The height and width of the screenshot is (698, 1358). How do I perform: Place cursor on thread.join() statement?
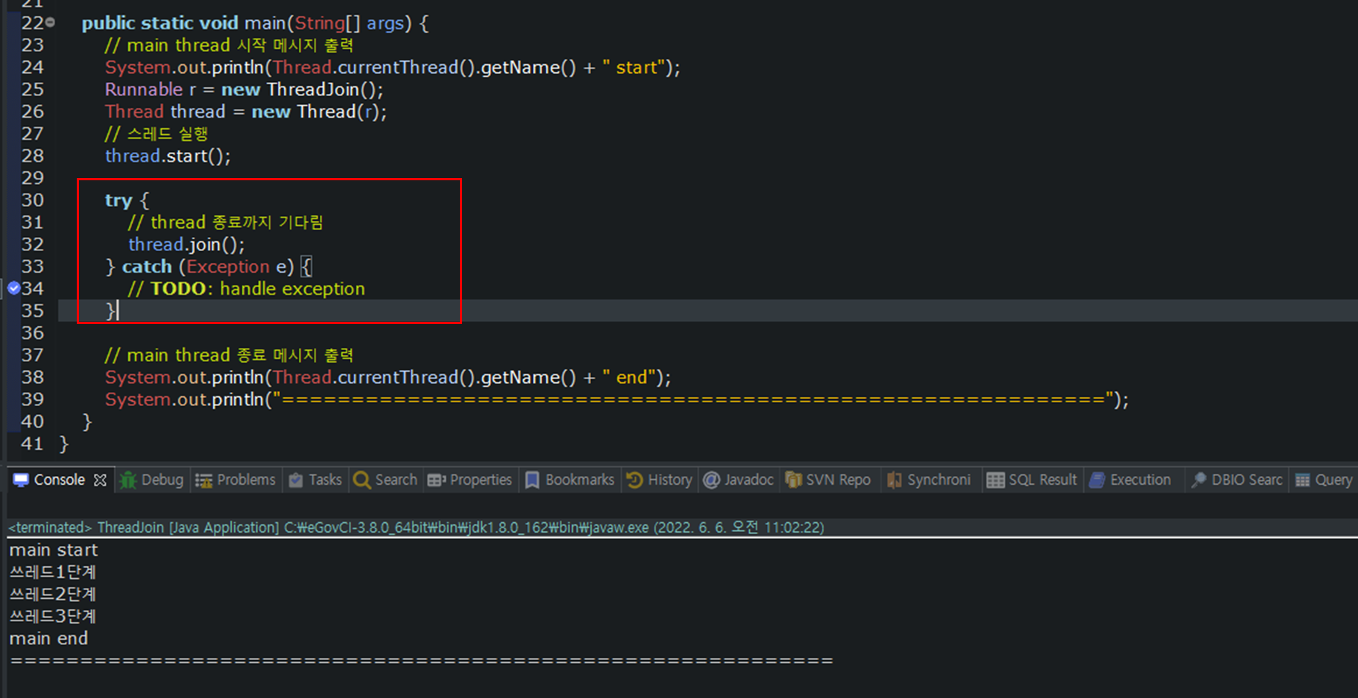(186, 244)
